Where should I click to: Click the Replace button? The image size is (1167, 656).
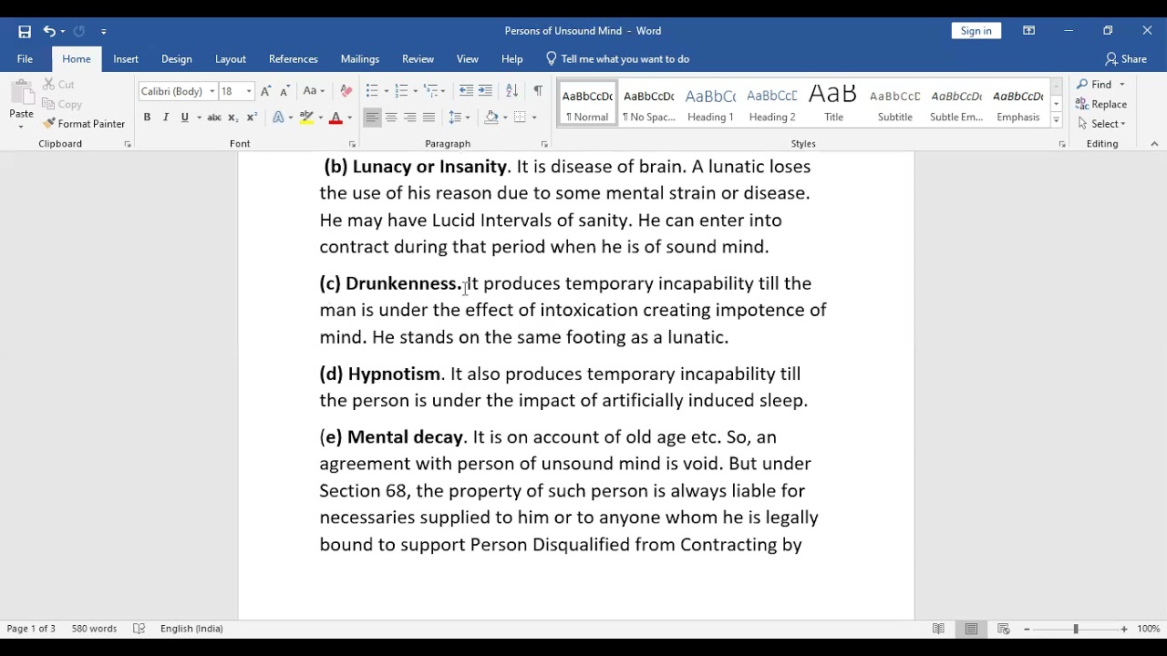[x=1102, y=104]
